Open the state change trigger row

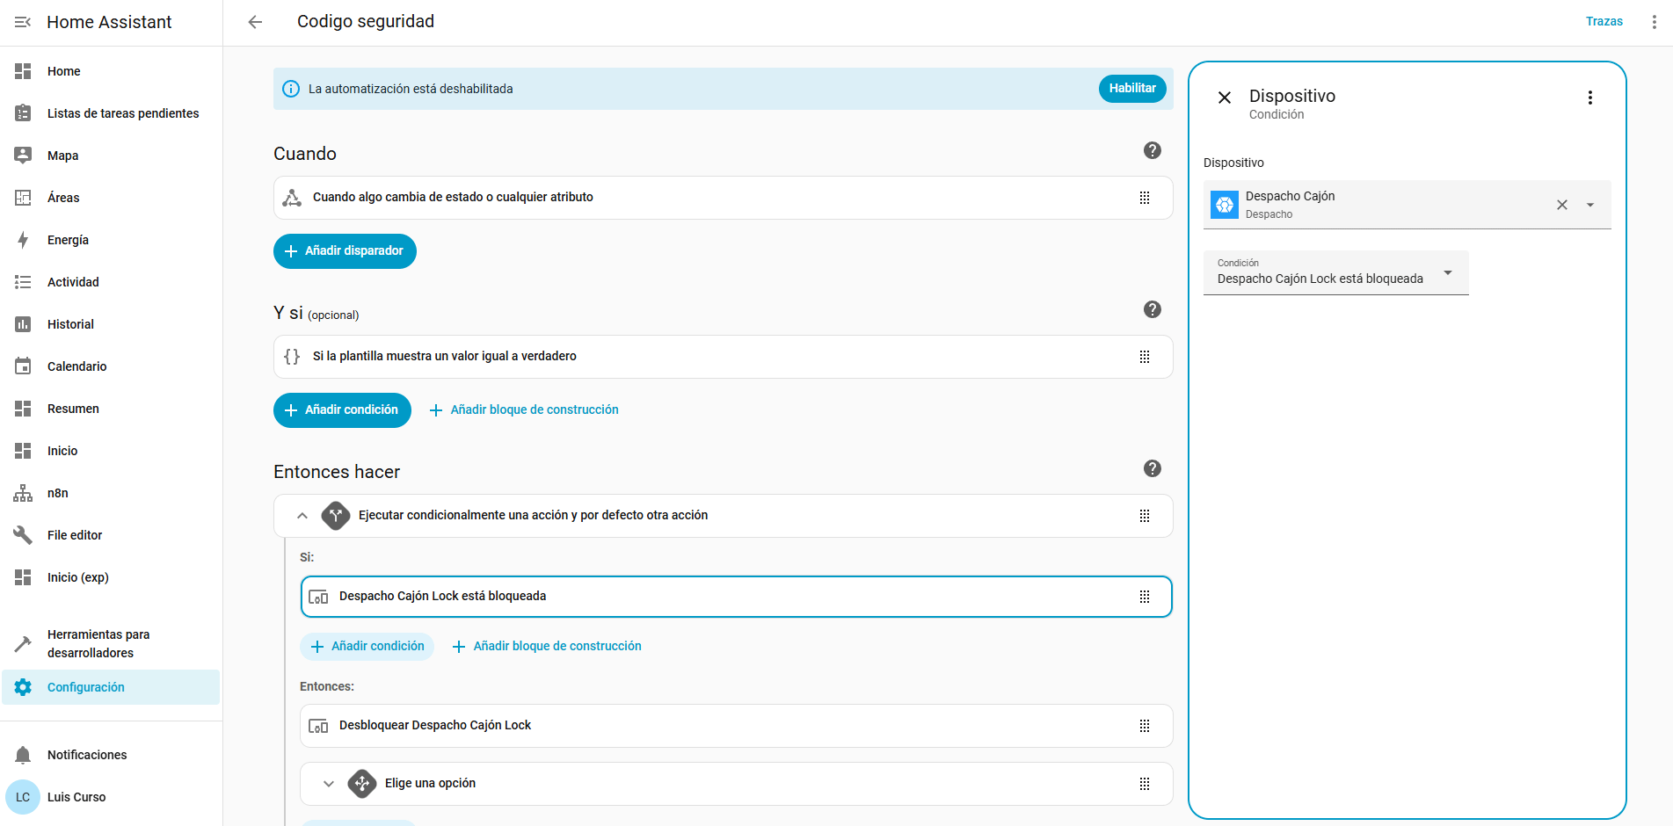pyautogui.click(x=723, y=198)
